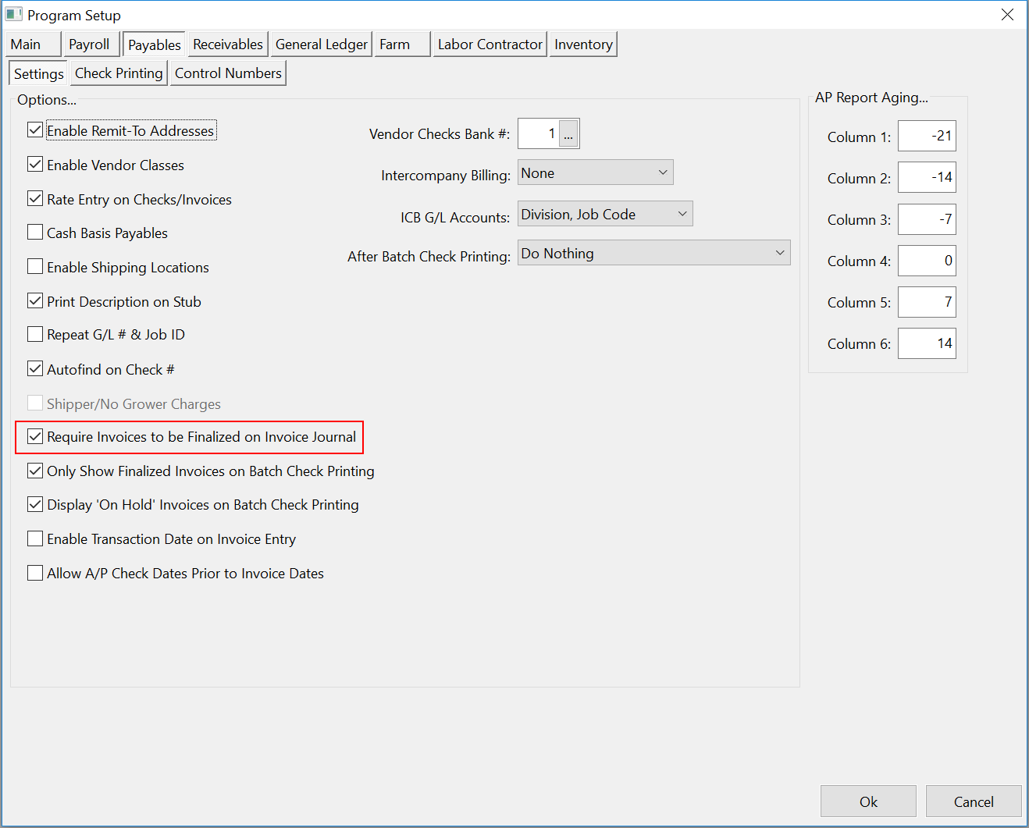Open the General Ledger tab
Screen dimensions: 1029x828
pyautogui.click(x=321, y=44)
